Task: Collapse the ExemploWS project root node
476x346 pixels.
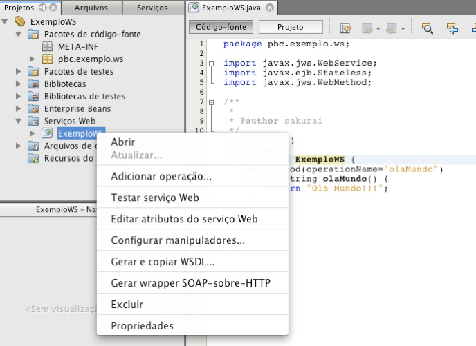Action: click(5, 22)
